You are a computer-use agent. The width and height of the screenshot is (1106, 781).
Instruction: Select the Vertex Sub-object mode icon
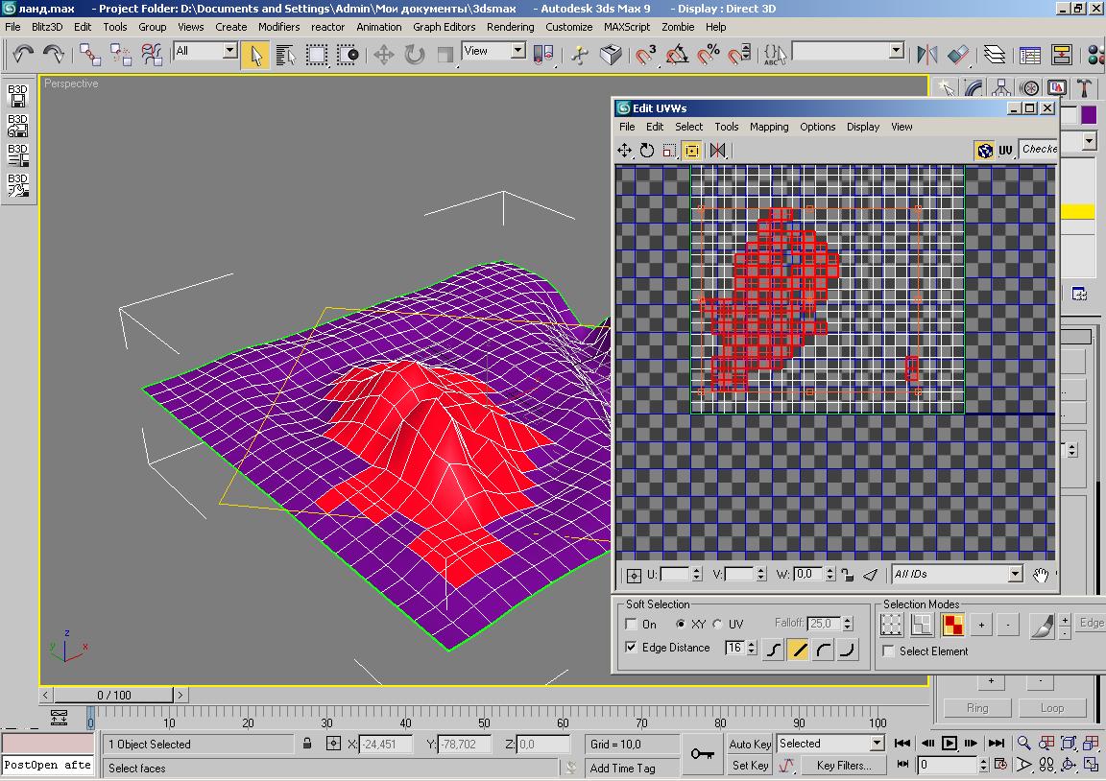(892, 625)
